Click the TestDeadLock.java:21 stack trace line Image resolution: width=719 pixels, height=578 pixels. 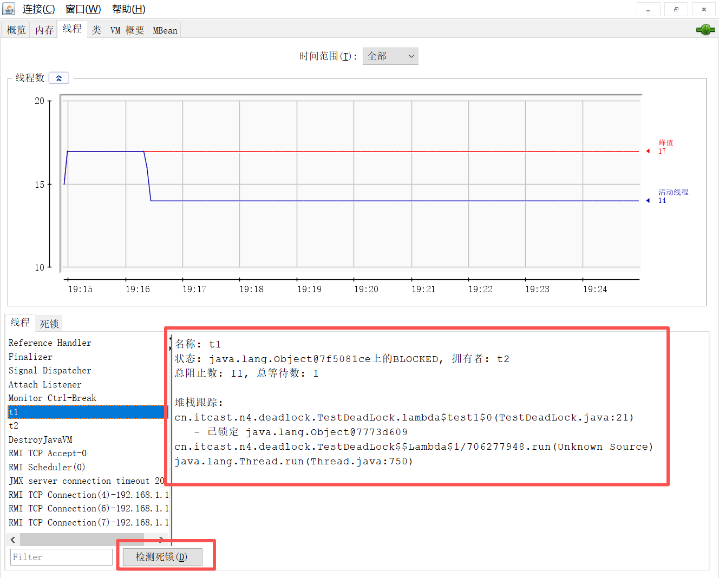(x=404, y=418)
